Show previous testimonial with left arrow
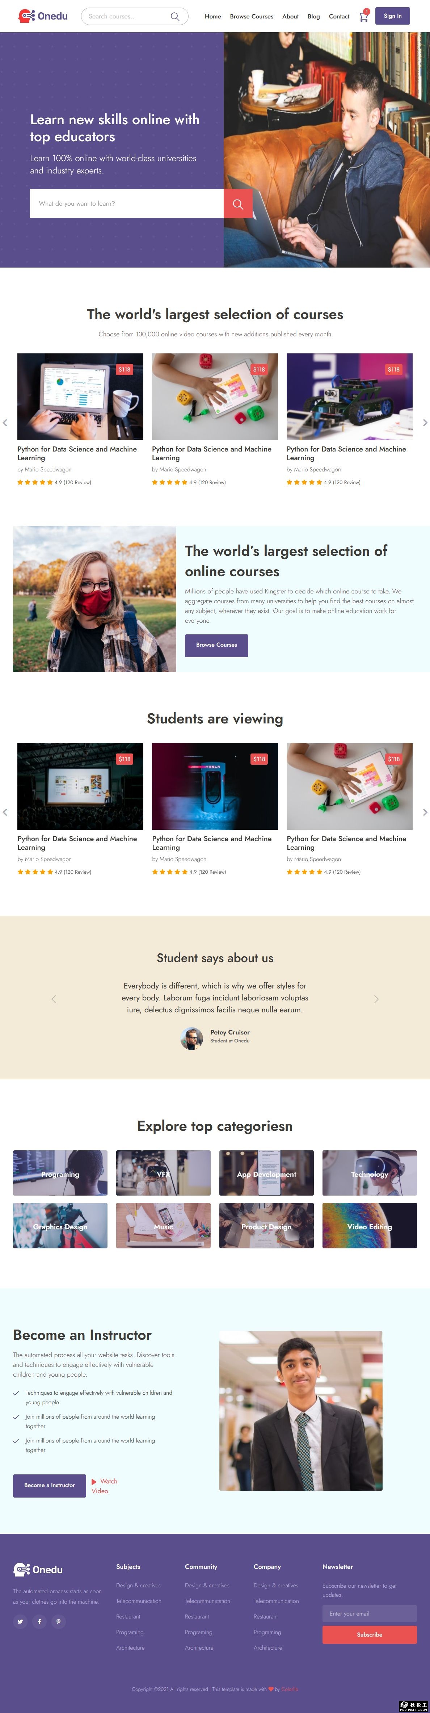 (54, 999)
